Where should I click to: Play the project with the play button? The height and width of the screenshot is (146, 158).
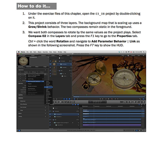tap(108, 99)
